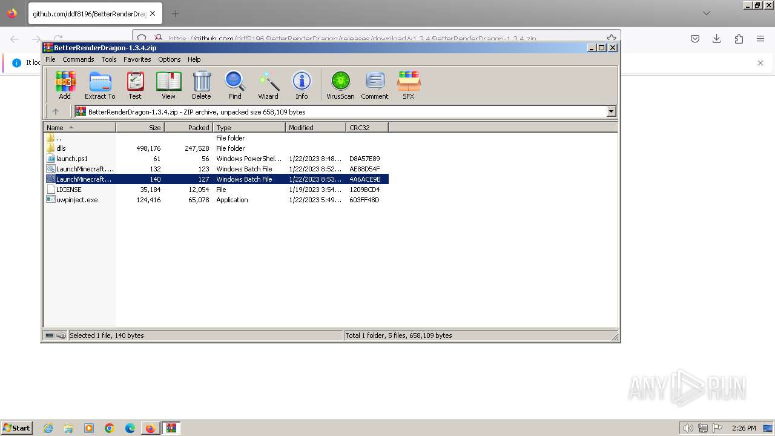Open File Explorer from taskbar

pos(68,428)
